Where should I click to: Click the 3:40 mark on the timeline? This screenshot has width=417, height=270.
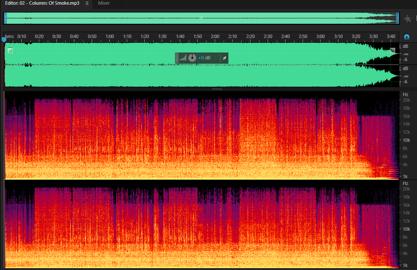391,36
